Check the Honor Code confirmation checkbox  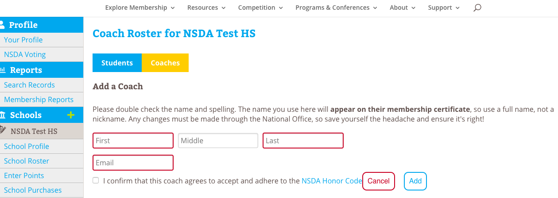(x=96, y=180)
